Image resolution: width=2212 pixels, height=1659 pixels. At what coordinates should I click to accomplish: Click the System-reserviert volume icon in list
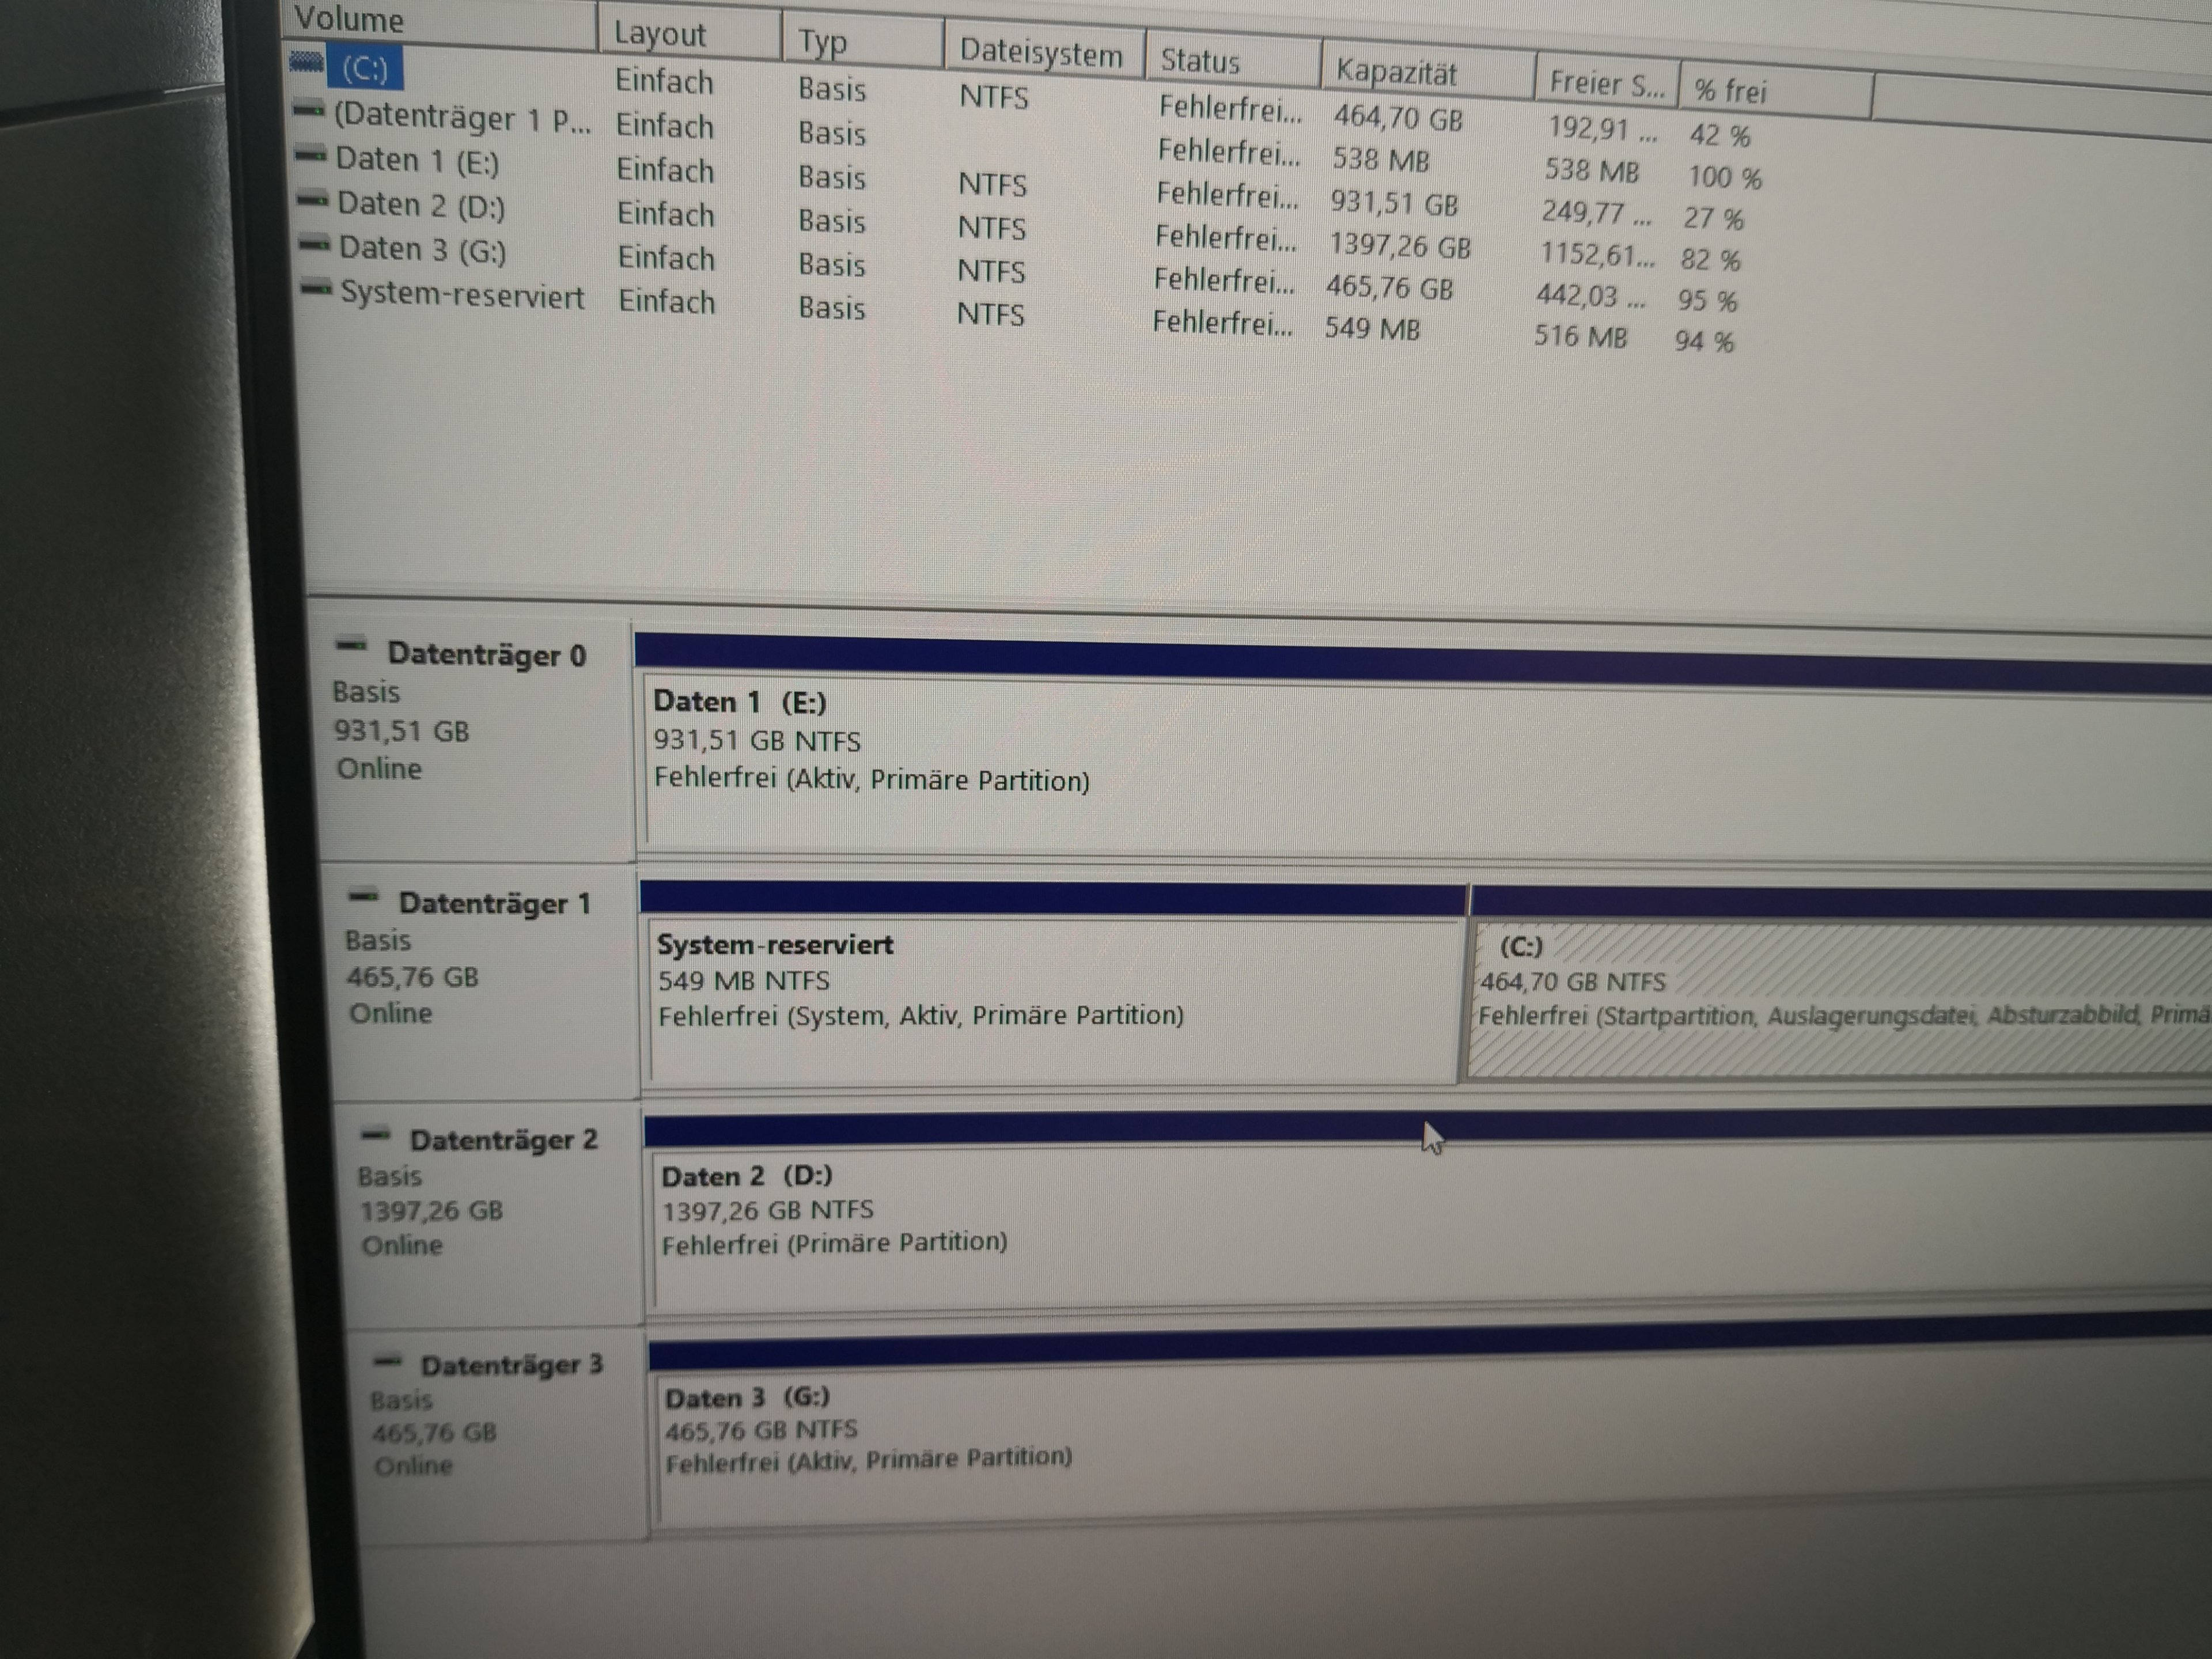[317, 289]
